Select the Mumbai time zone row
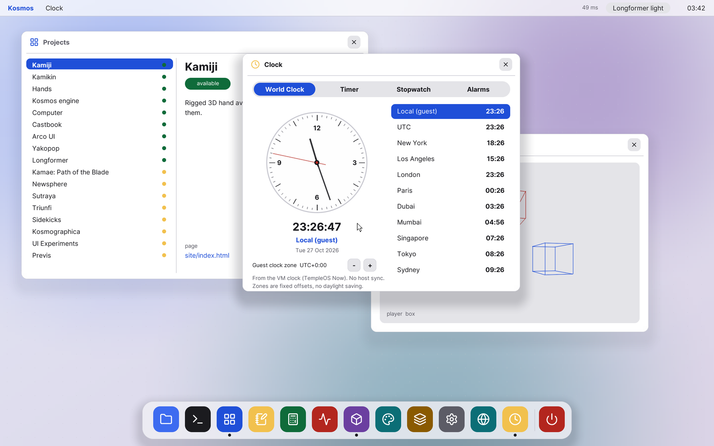 click(451, 222)
